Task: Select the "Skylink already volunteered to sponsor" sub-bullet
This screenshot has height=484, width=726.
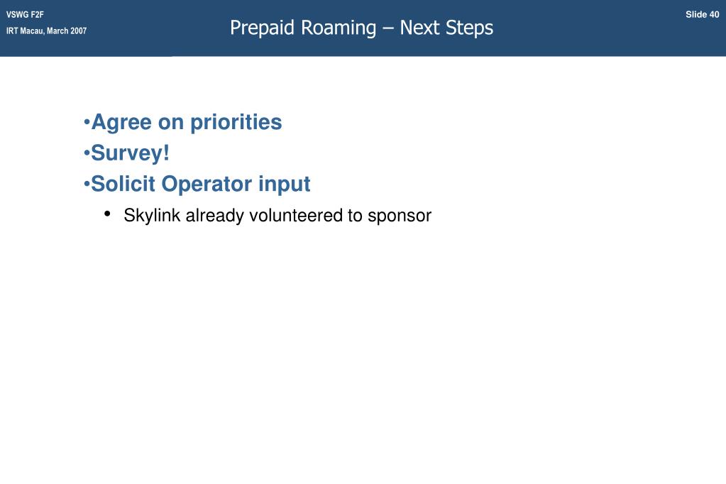Action: (x=277, y=216)
